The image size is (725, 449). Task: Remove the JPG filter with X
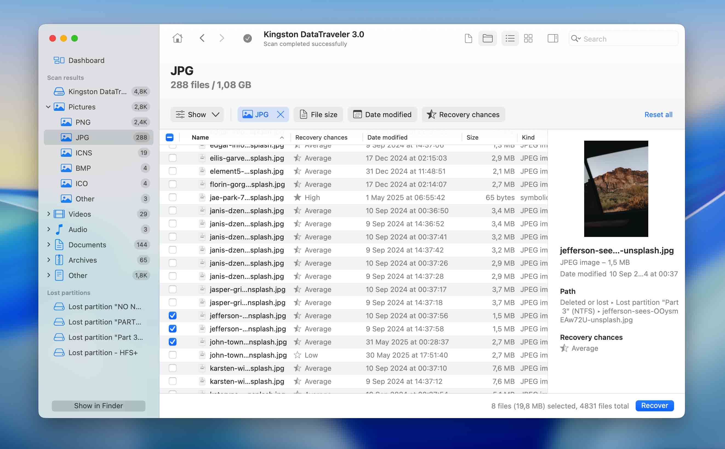coord(280,114)
